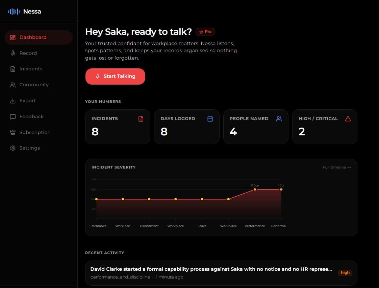Viewport: 379px width, 288px height.
Task: Select the 1 Jul data point on chart
Action: pos(281,190)
